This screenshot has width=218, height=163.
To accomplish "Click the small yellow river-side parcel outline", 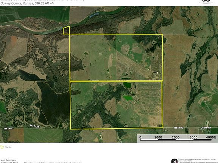I will coord(66,30).
